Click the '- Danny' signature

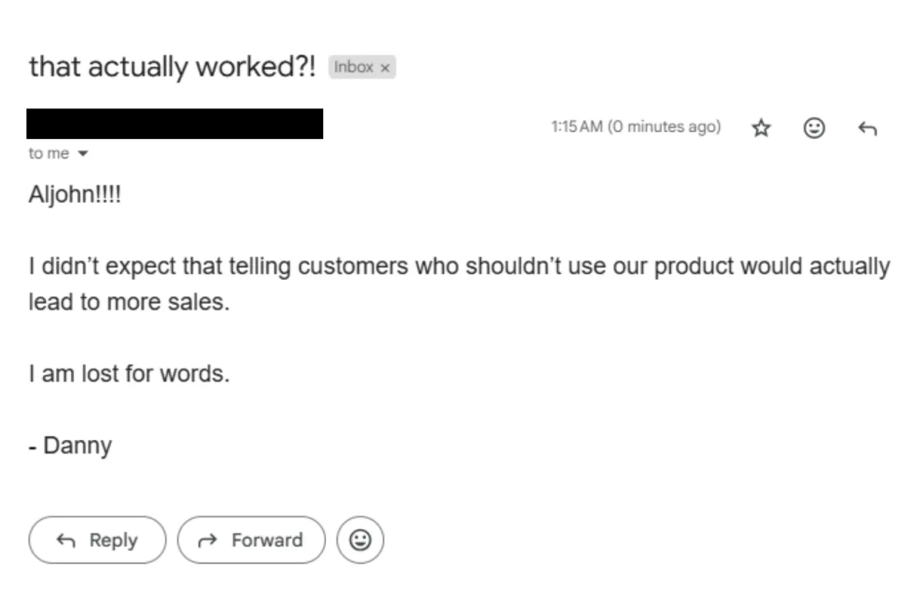coord(70,446)
